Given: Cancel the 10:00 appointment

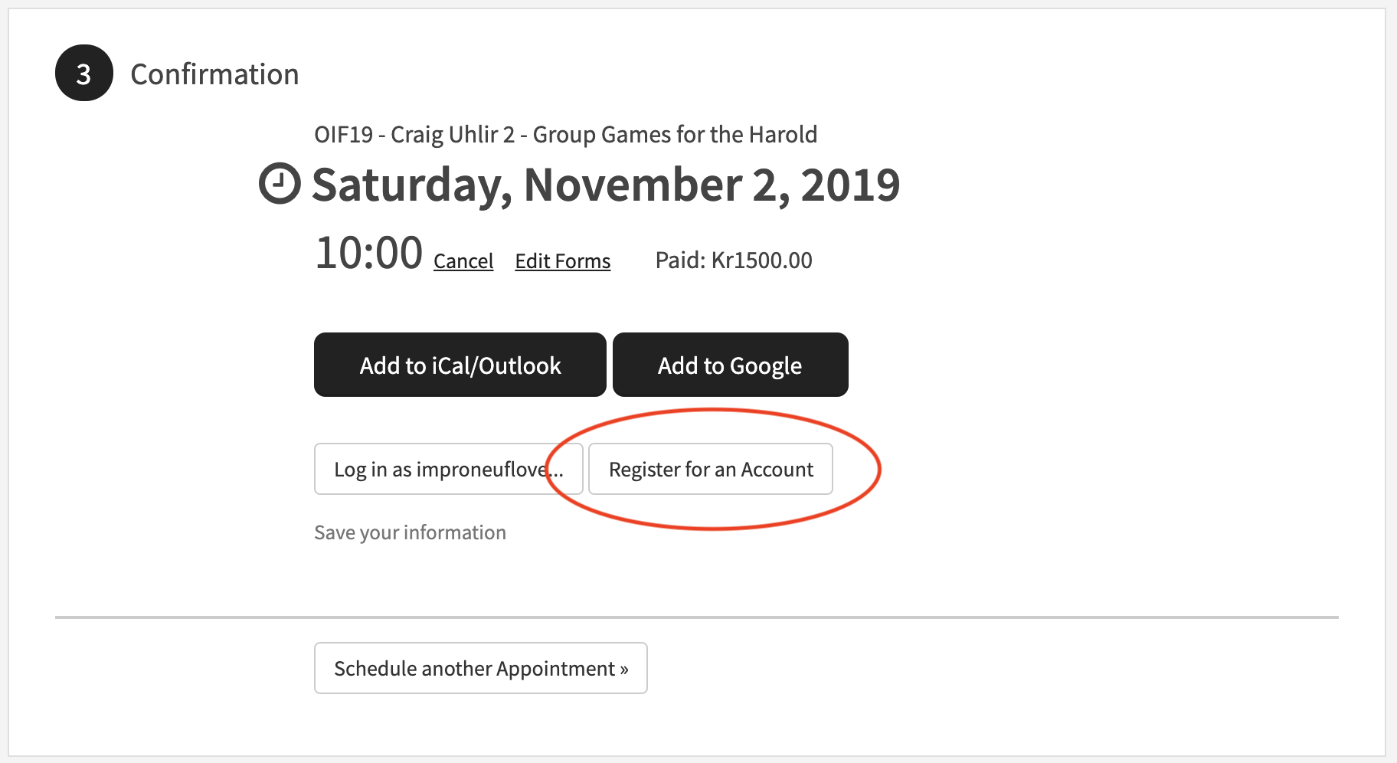Looking at the screenshot, I should pos(463,261).
